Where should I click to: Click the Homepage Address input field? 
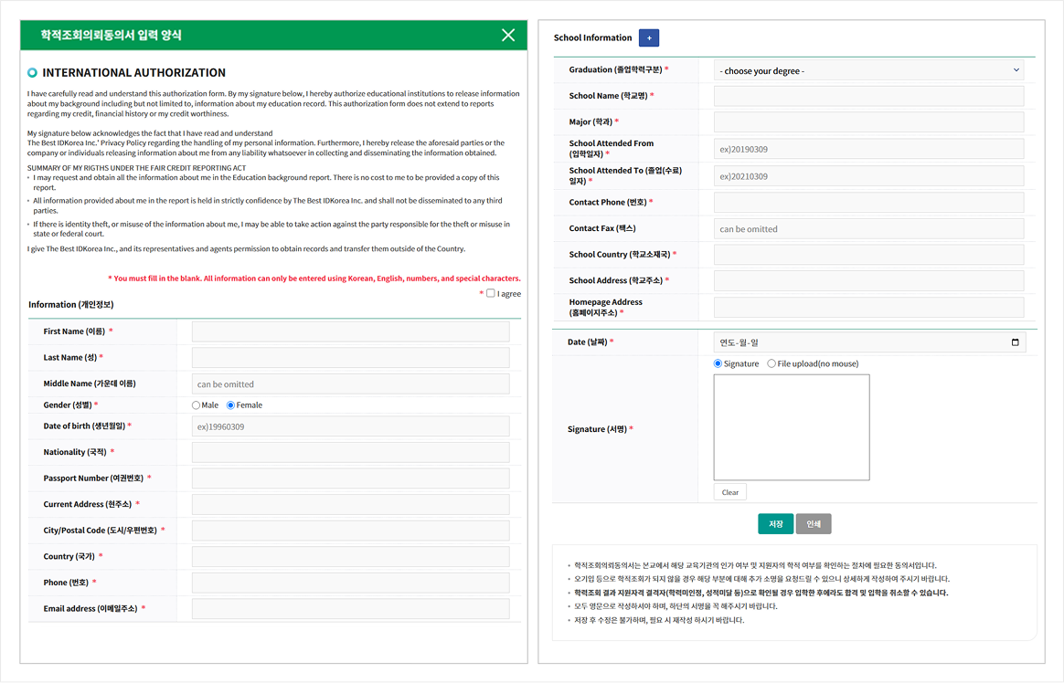click(868, 307)
